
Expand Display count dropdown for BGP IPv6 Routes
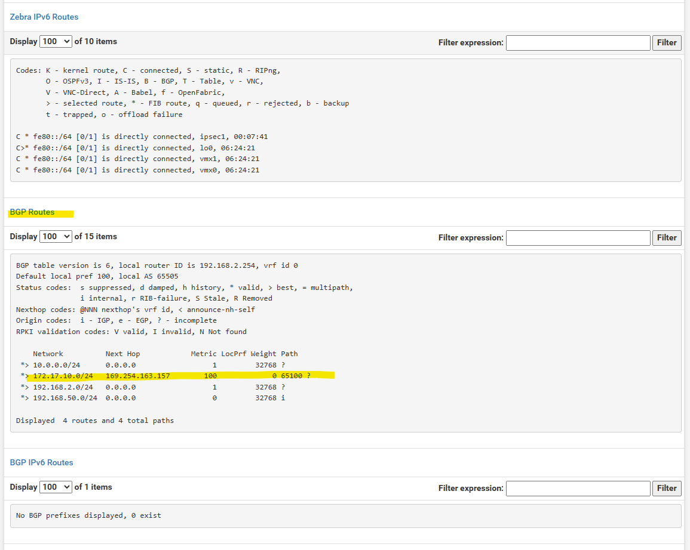click(x=56, y=487)
